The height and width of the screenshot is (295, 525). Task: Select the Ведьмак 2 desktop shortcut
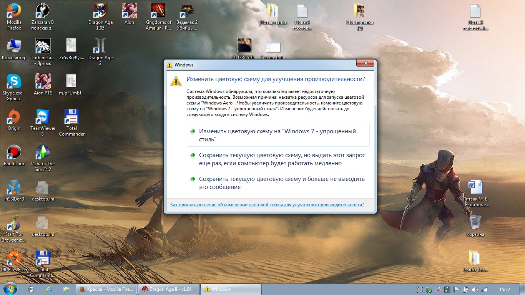pos(187,17)
